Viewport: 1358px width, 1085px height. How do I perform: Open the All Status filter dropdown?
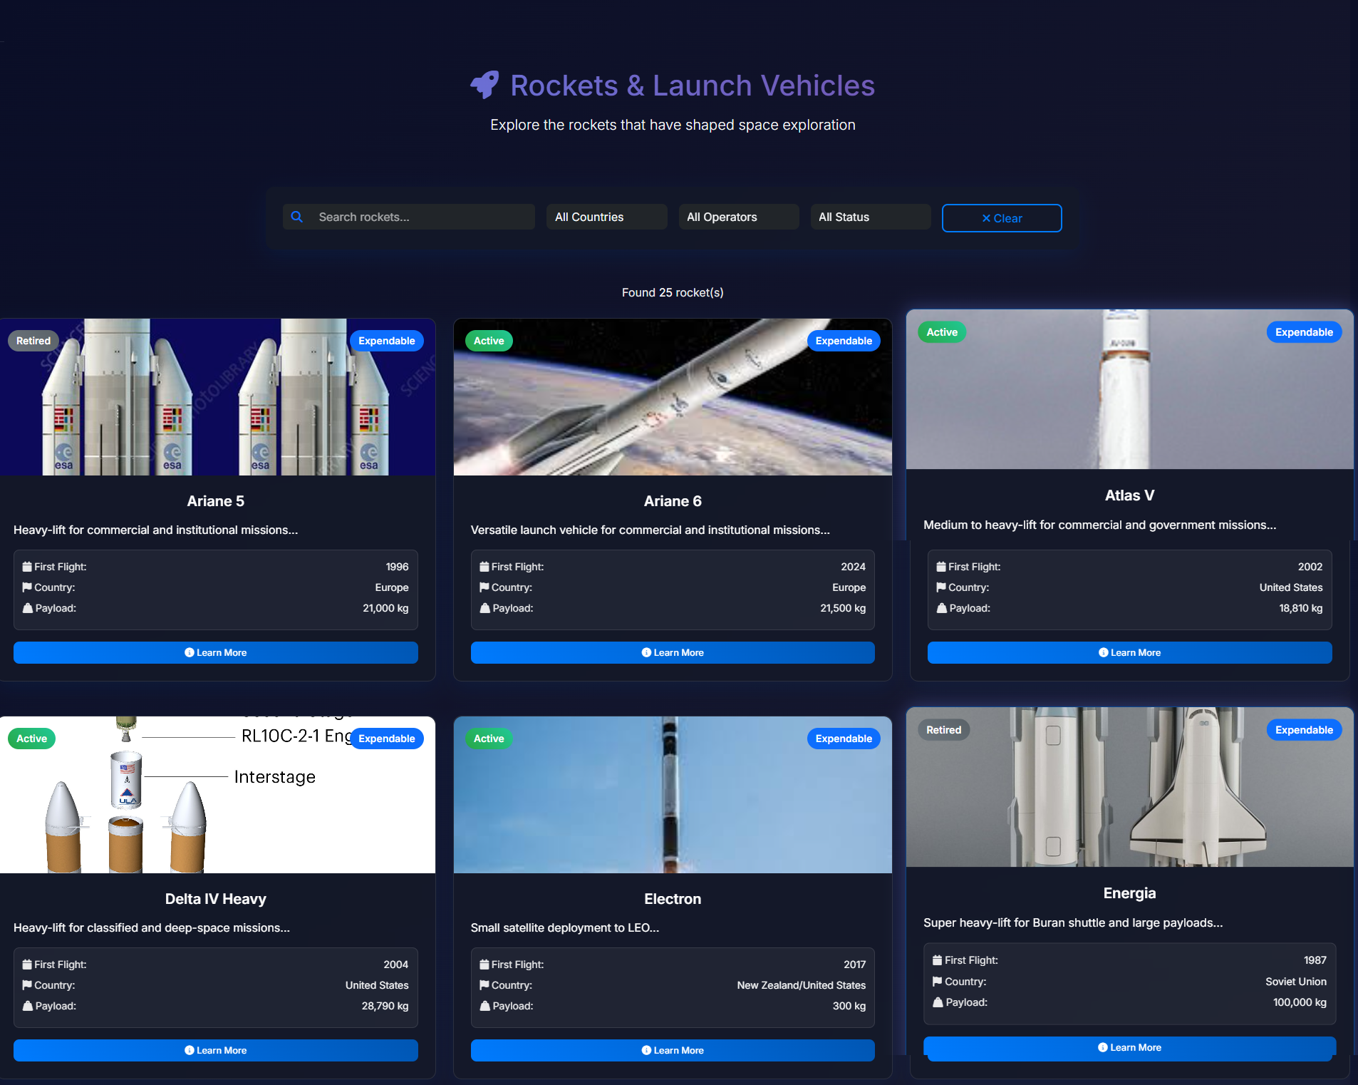(x=870, y=217)
